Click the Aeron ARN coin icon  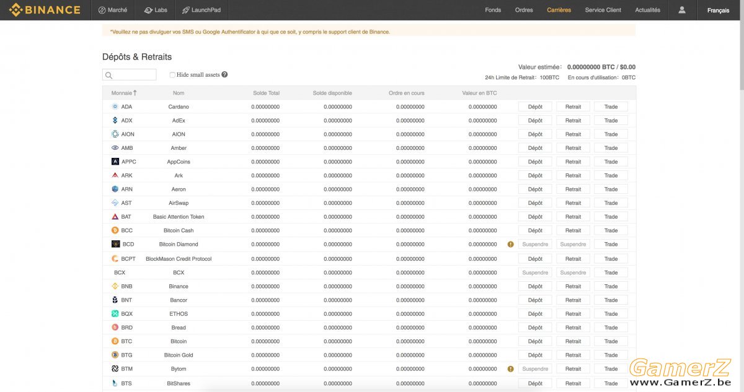(x=115, y=189)
